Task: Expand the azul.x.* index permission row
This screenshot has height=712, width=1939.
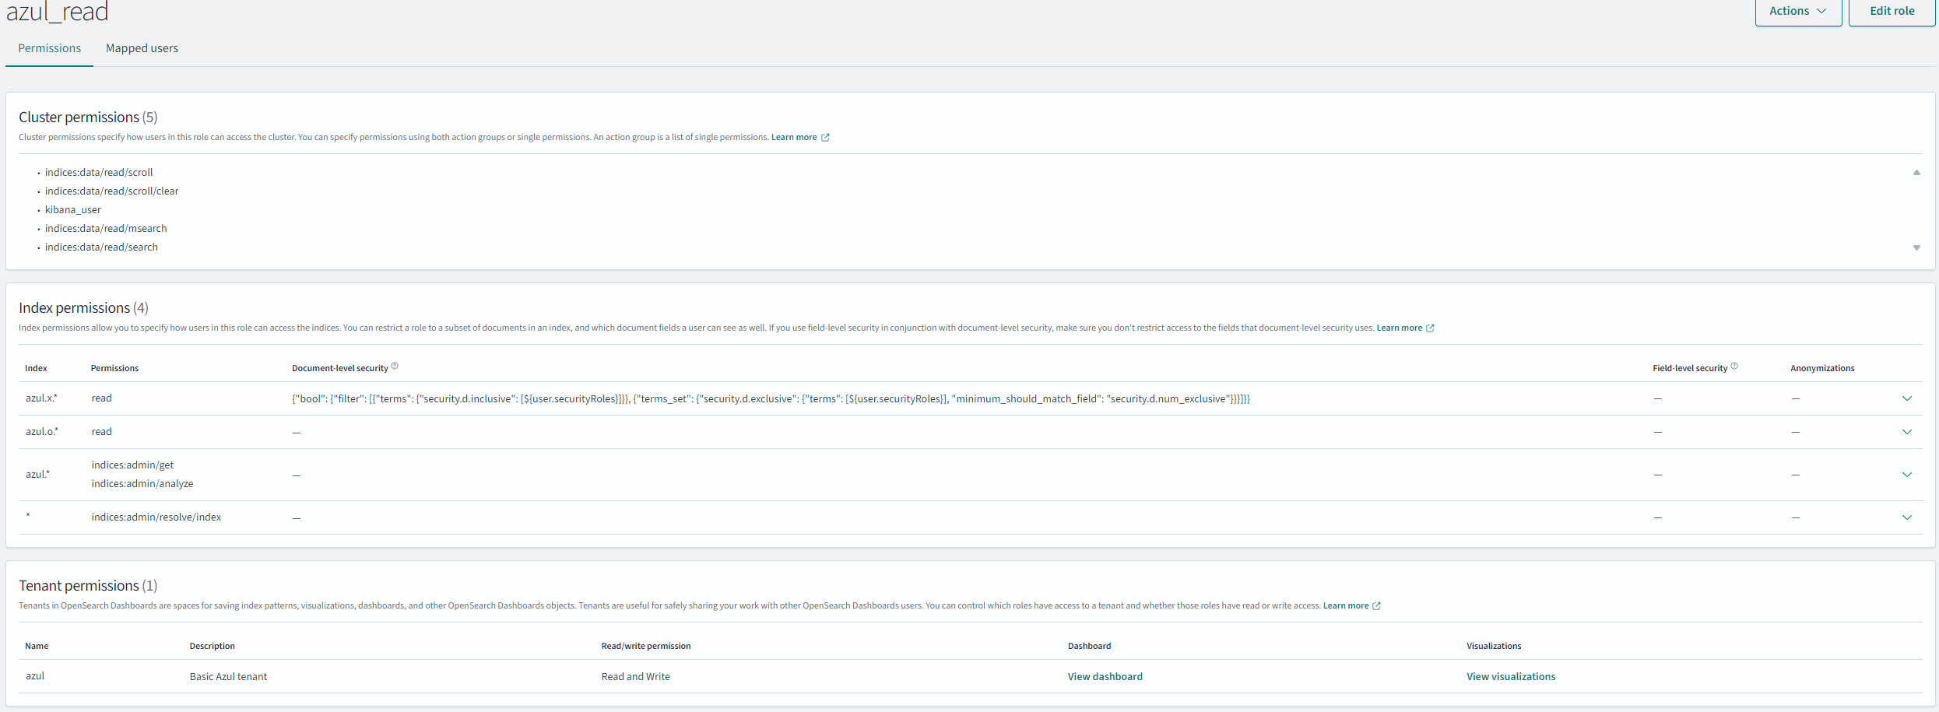Action: [1907, 398]
